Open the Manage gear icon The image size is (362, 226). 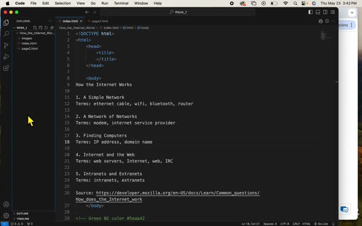6,215
